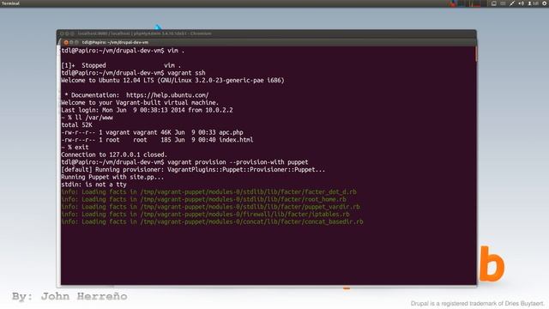
Task: Click the system monitor graph indicator
Action: (x=474, y=3)
